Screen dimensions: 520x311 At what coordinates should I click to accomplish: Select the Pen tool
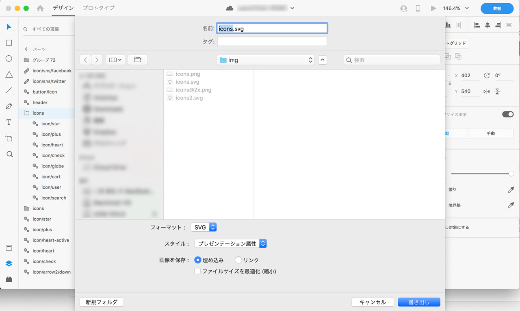pos(9,107)
